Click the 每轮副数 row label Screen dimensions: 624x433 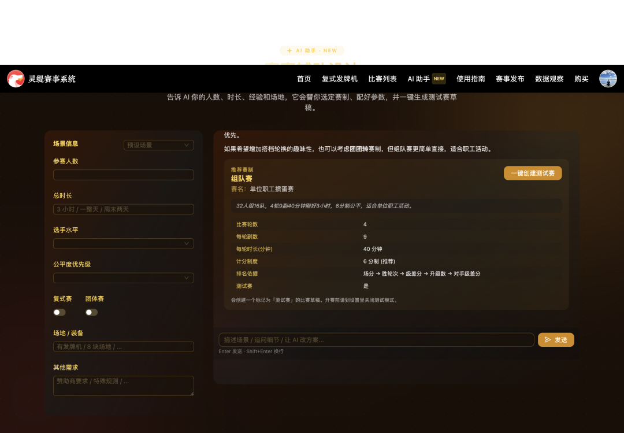(x=247, y=236)
